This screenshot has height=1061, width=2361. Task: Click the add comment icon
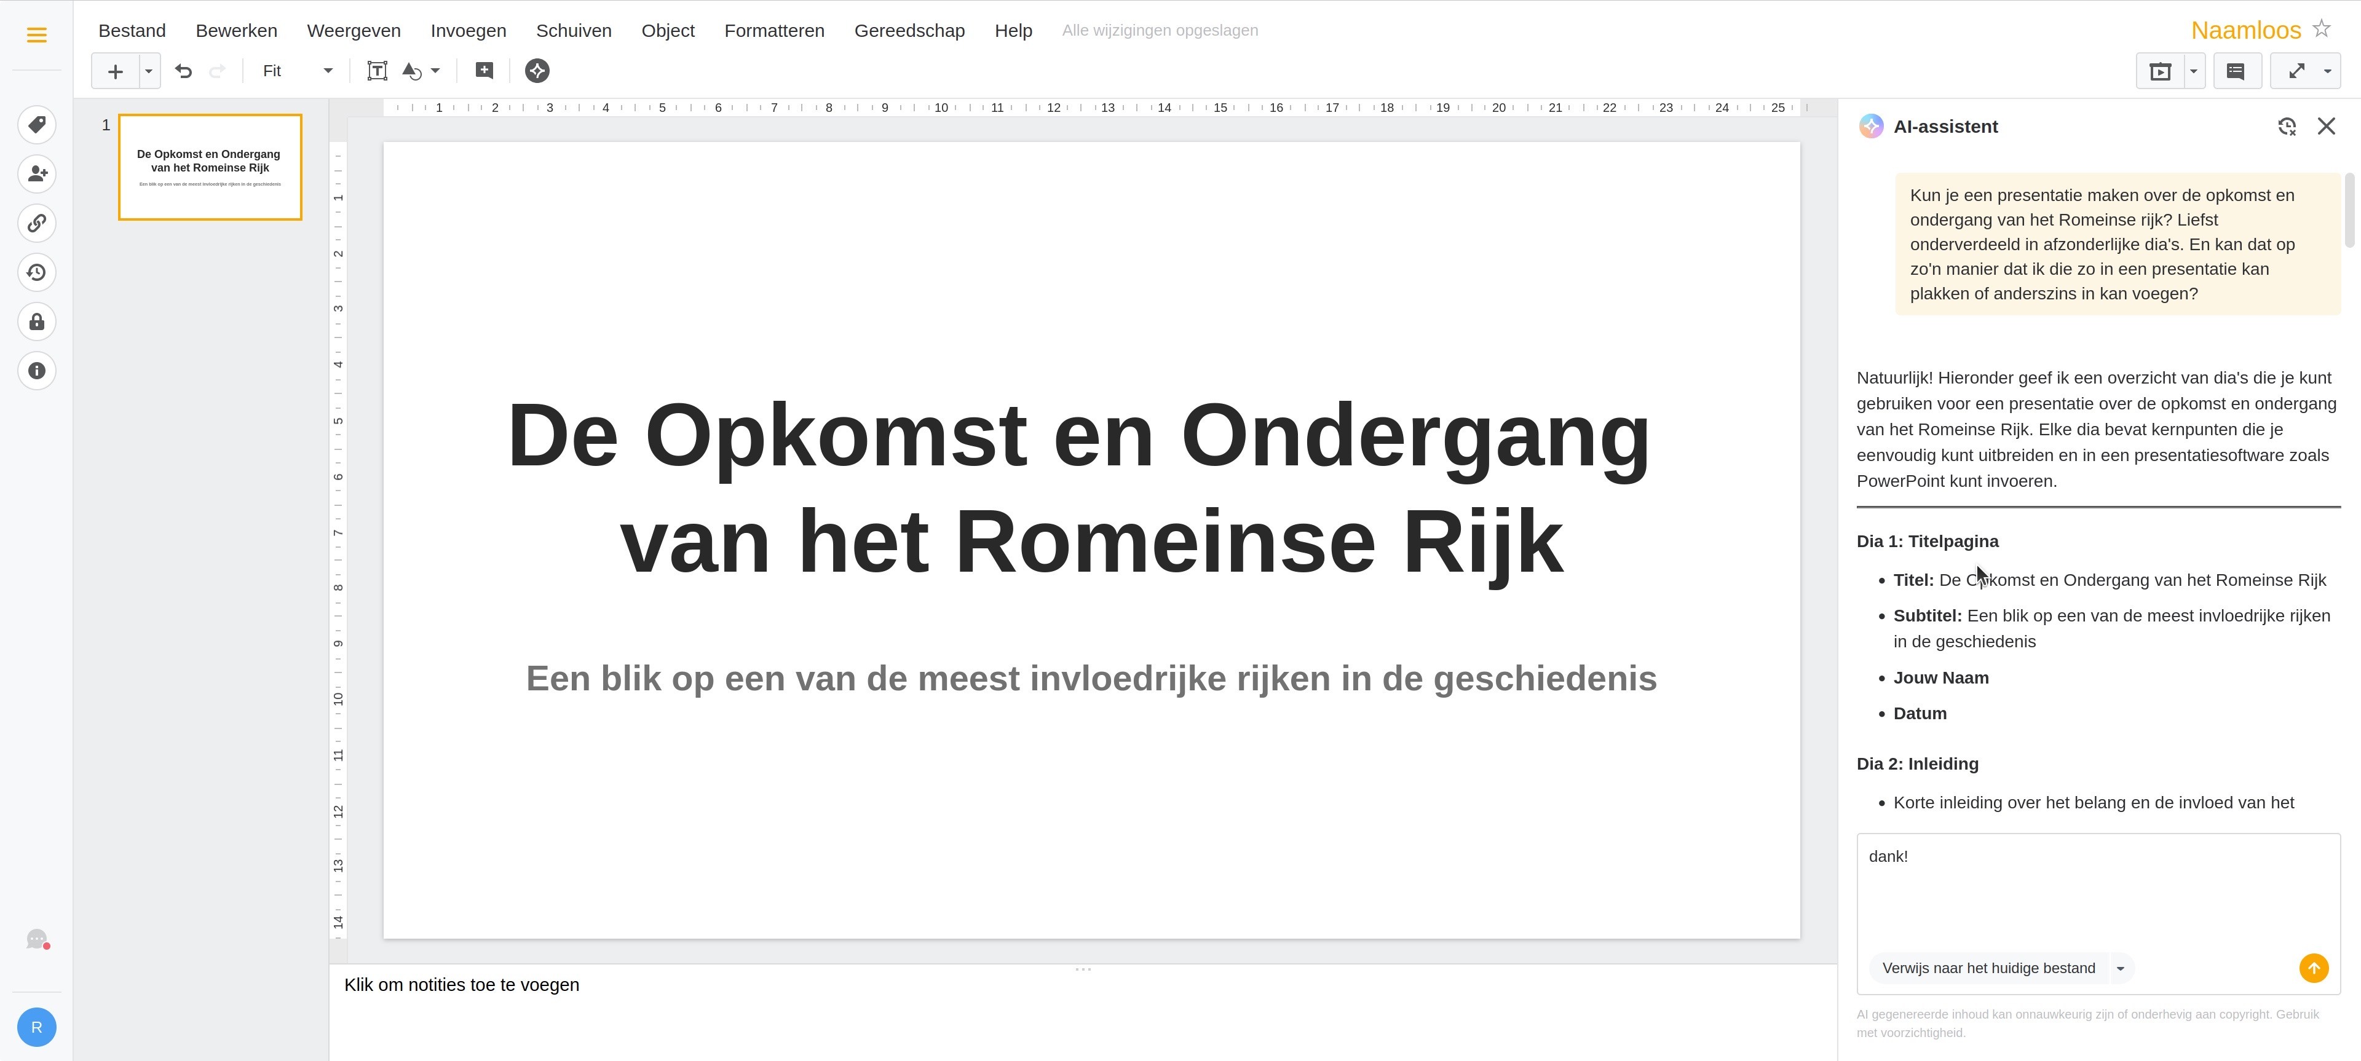[x=484, y=71]
